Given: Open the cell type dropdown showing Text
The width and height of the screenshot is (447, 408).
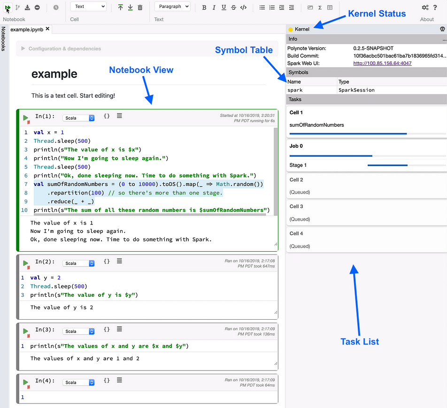Looking at the screenshot, I should (88, 7).
